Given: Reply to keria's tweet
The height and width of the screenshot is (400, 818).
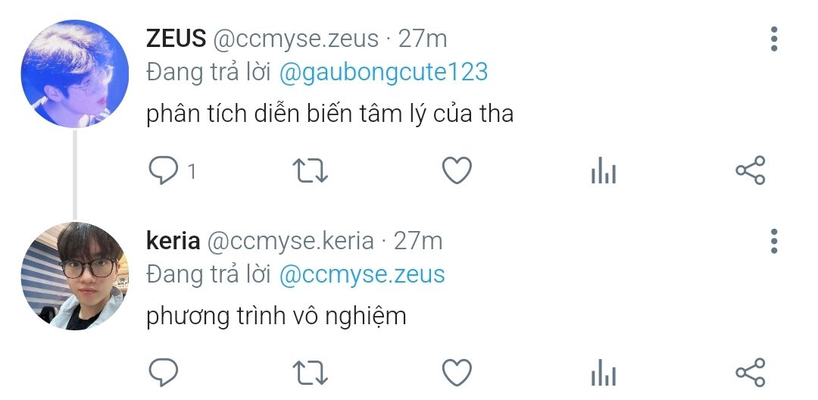Looking at the screenshot, I should 163,373.
